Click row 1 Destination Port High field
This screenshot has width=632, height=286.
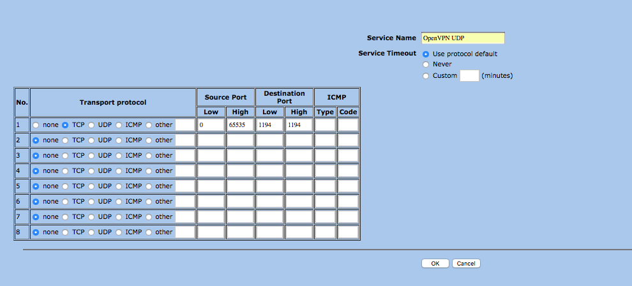(299, 125)
